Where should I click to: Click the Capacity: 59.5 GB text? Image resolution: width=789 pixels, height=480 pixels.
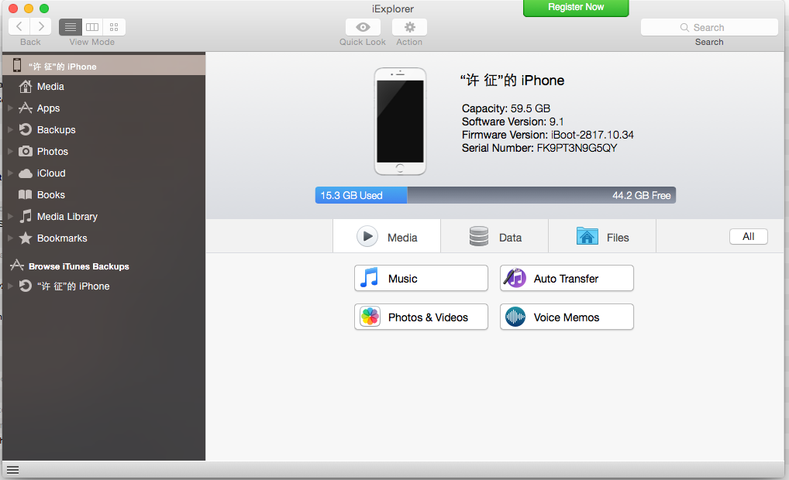506,108
